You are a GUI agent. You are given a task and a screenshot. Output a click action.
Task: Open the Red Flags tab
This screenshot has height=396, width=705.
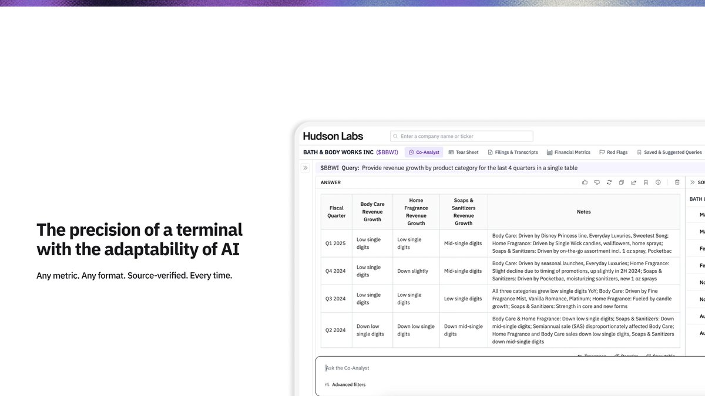click(x=613, y=152)
